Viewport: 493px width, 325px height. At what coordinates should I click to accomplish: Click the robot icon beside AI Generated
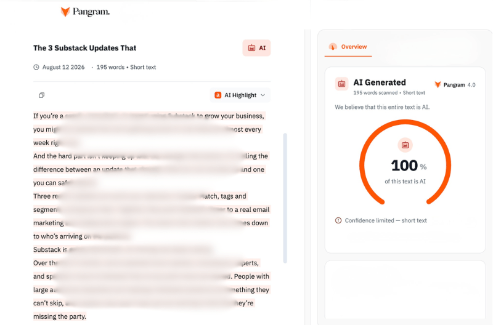click(341, 84)
